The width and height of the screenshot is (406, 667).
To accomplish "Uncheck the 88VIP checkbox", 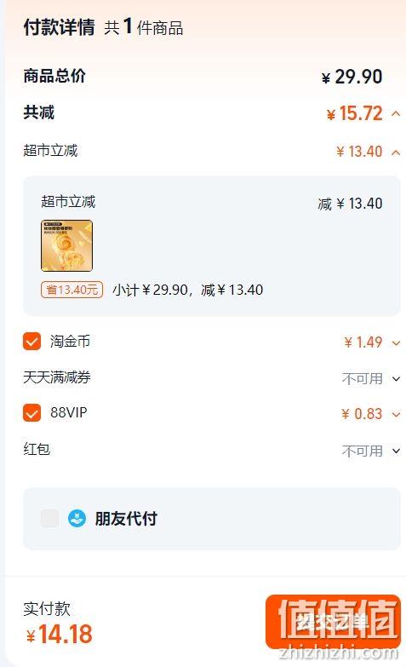I will click(31, 412).
